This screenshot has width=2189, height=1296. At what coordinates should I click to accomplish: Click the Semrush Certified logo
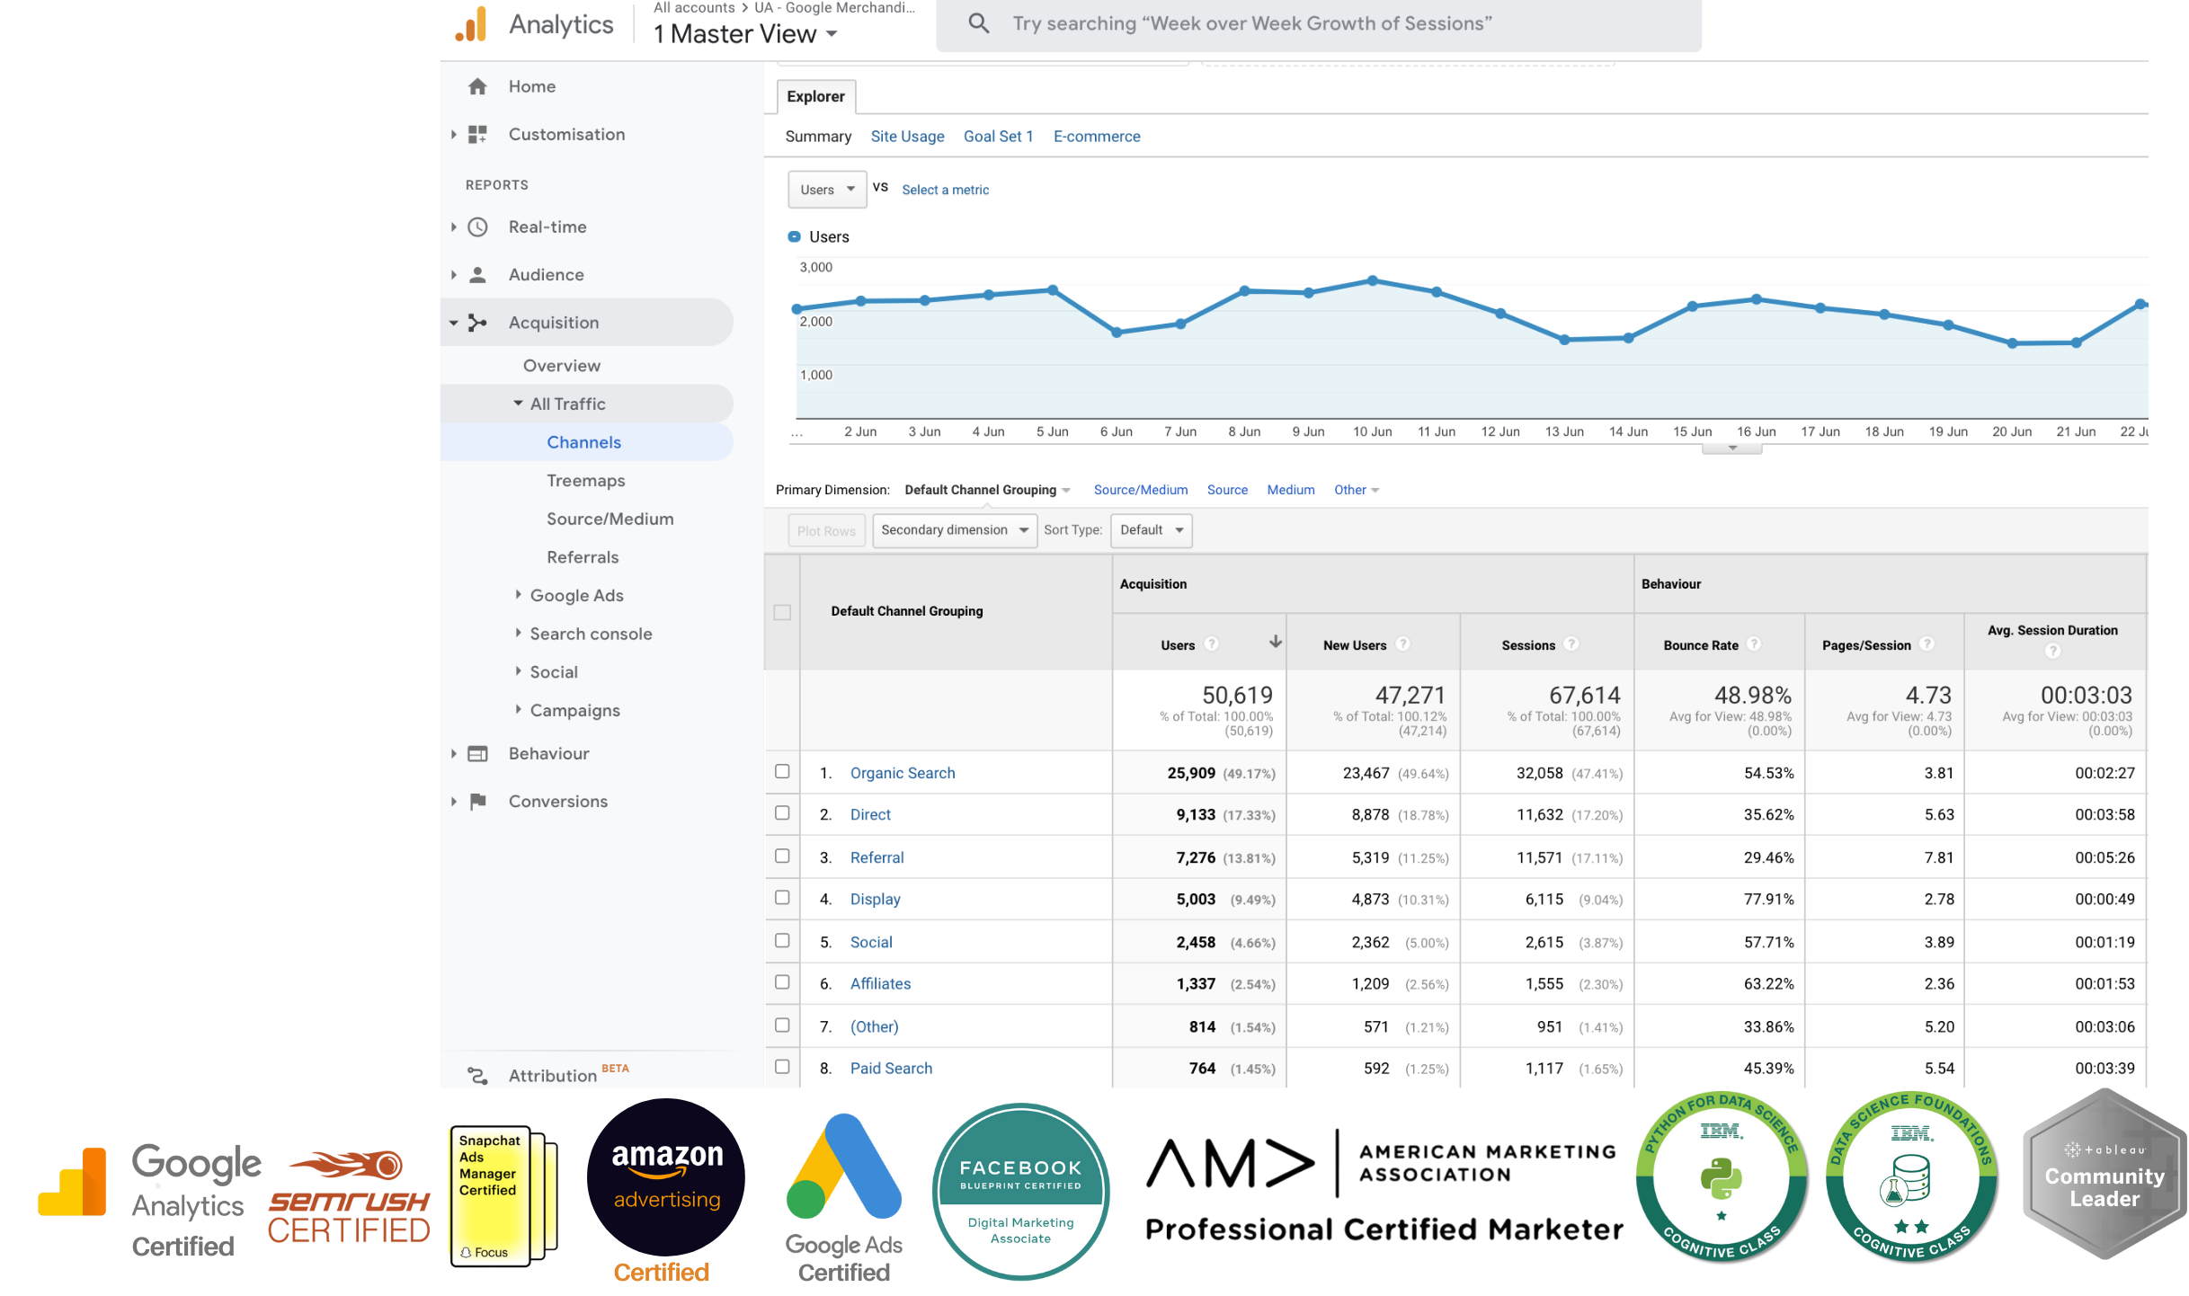tap(349, 1195)
